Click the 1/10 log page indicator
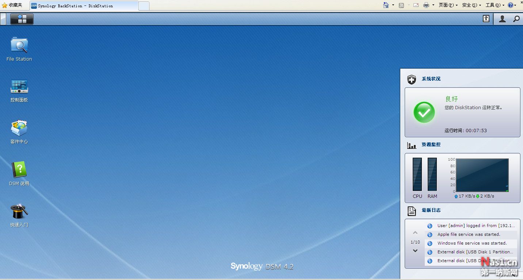The height and width of the screenshot is (280, 523). (x=415, y=242)
